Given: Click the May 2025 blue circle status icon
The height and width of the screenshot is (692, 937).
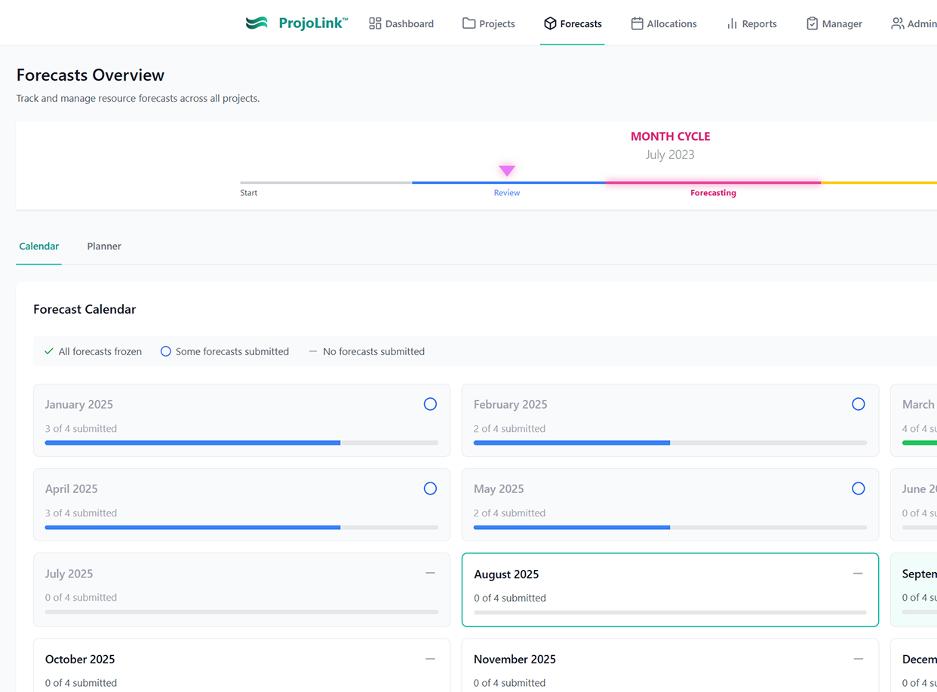Looking at the screenshot, I should 859,488.
